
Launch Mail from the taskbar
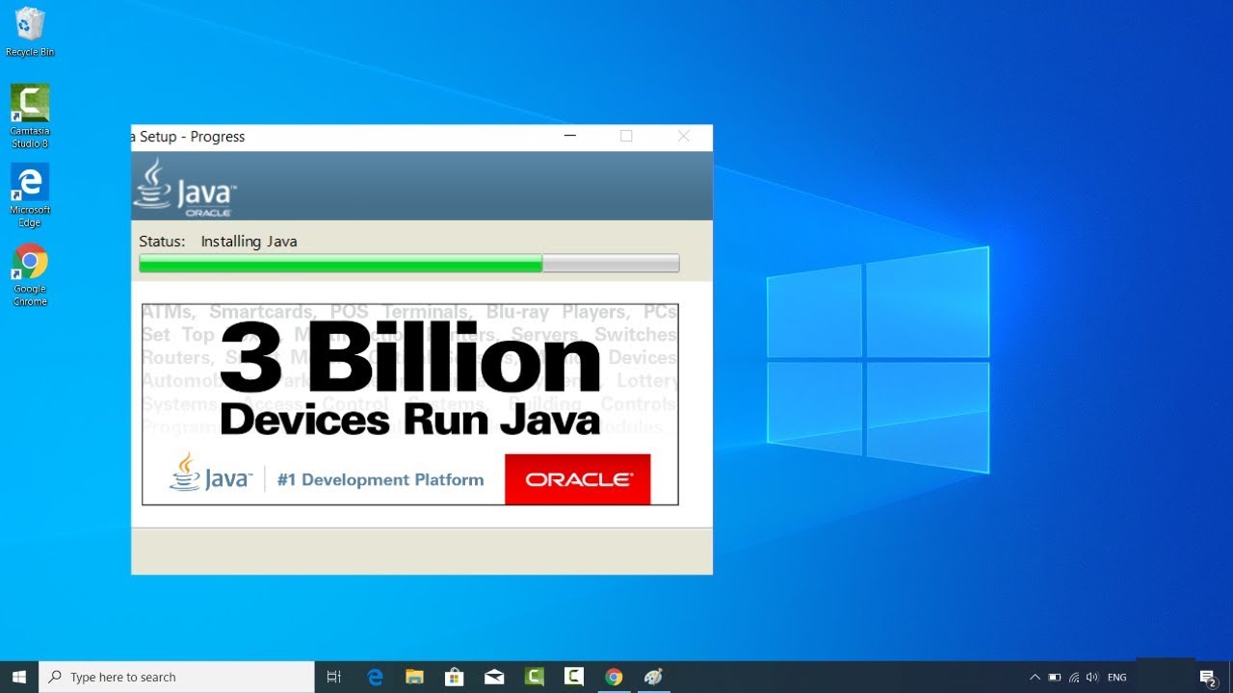(x=494, y=676)
